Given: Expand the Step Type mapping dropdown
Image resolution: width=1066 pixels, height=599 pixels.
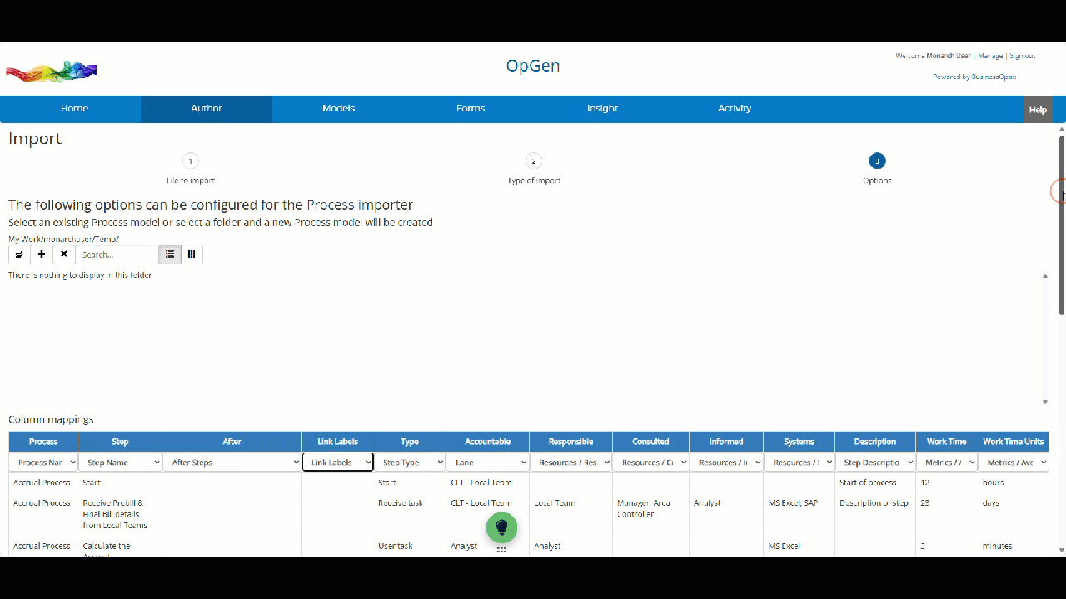Looking at the screenshot, I should point(409,463).
